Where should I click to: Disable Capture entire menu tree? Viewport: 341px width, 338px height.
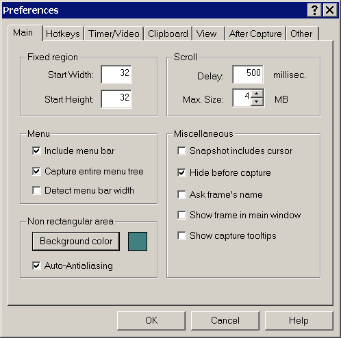[x=36, y=171]
